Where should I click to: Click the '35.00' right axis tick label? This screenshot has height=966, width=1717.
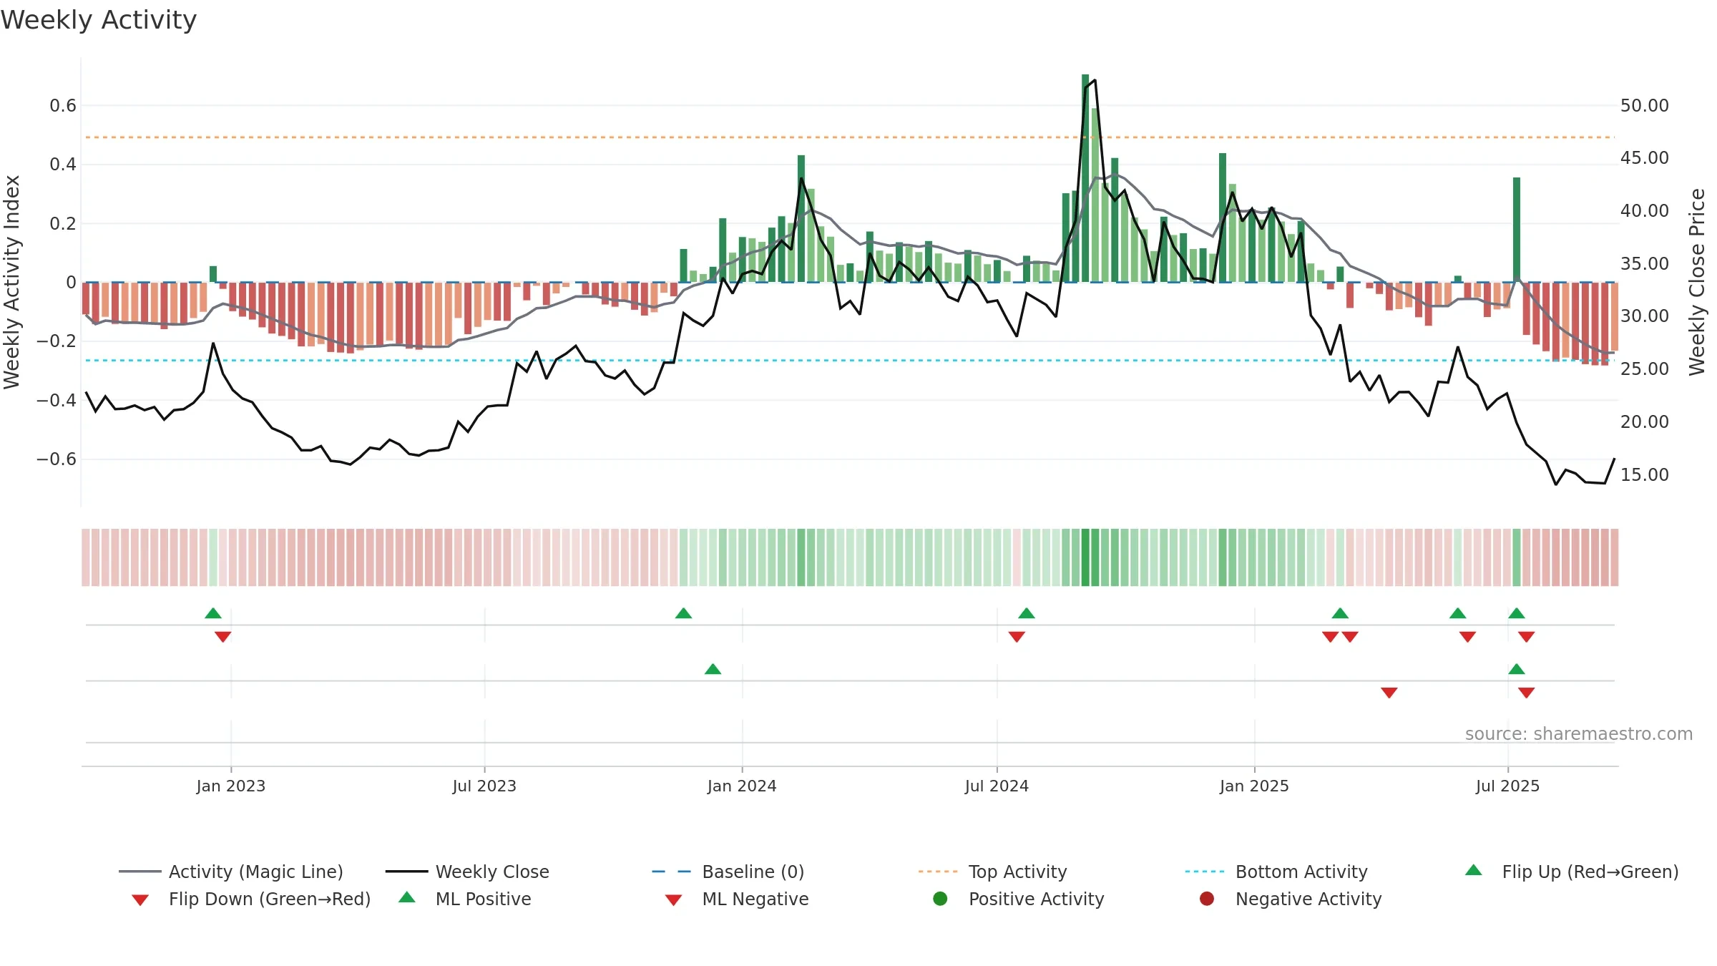coord(1645,263)
